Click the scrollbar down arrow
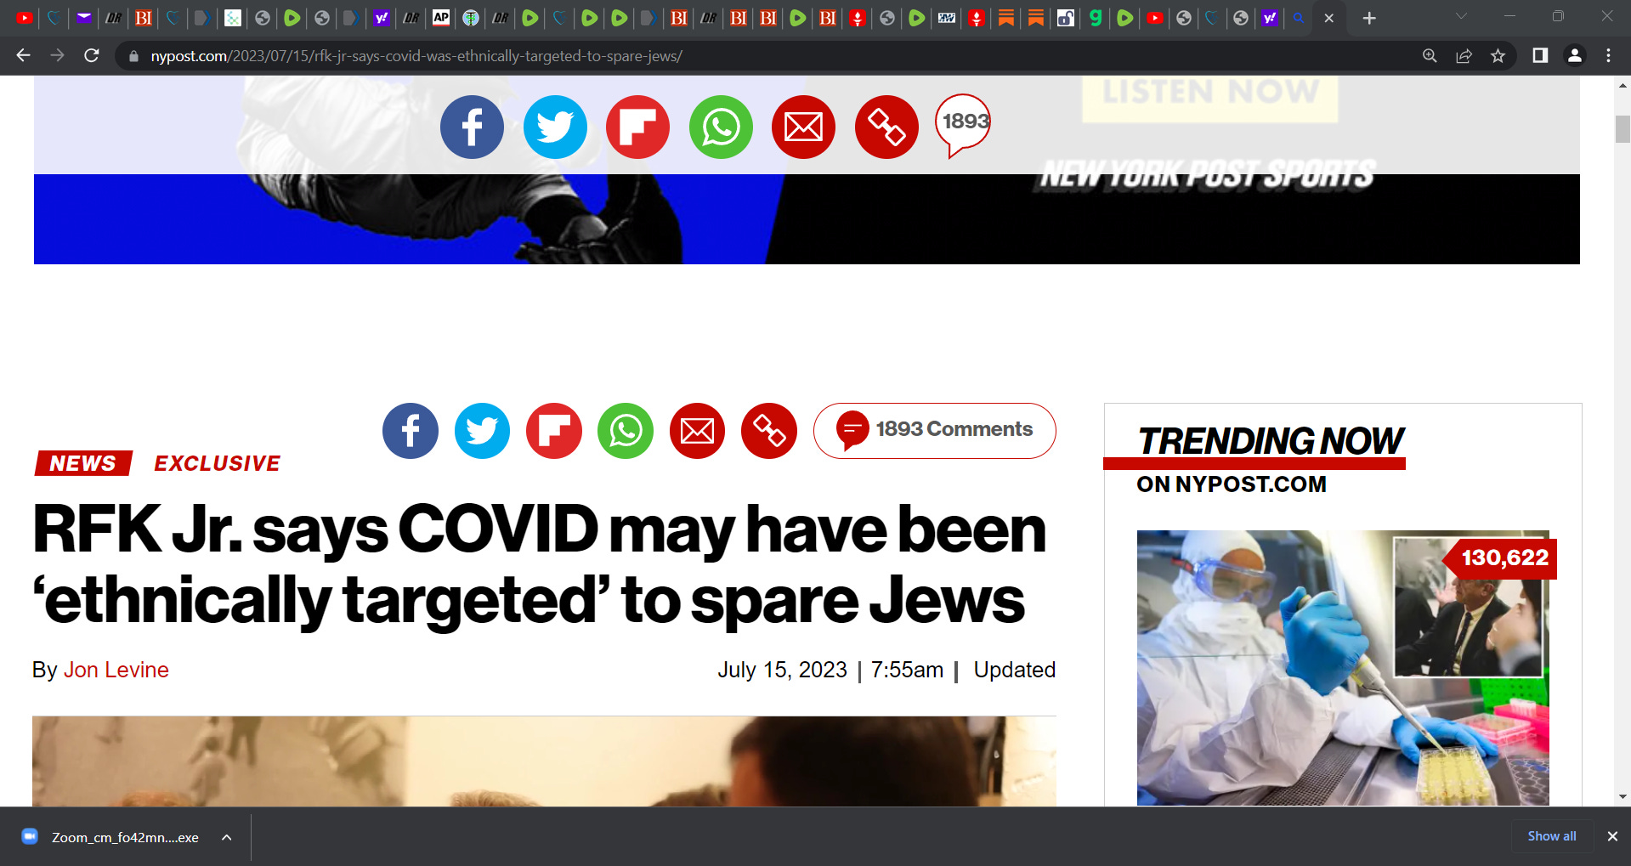The width and height of the screenshot is (1631, 866). pos(1623,797)
